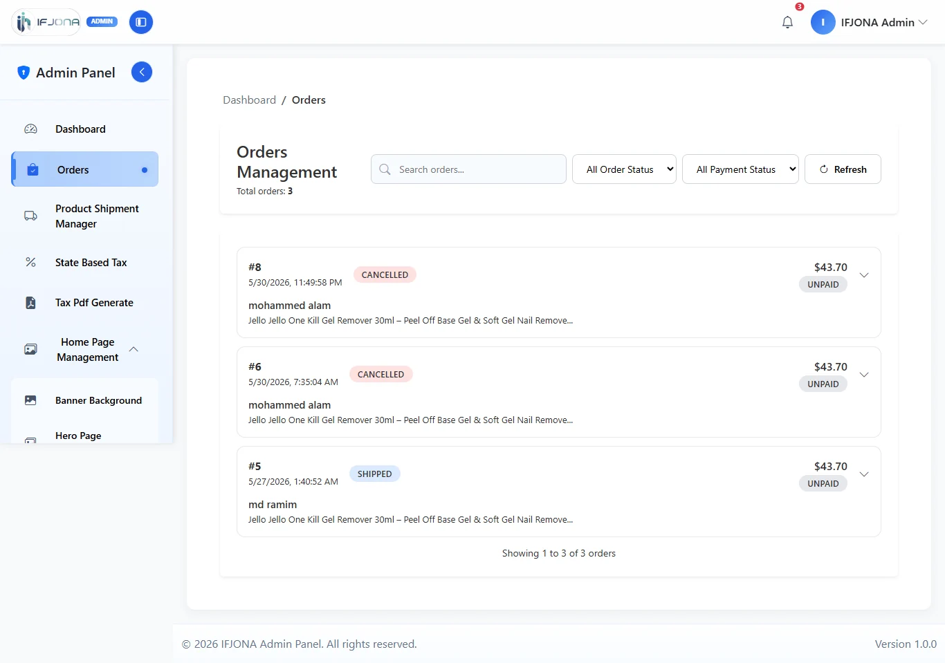Click the State Based Tax percent icon

pyautogui.click(x=30, y=263)
